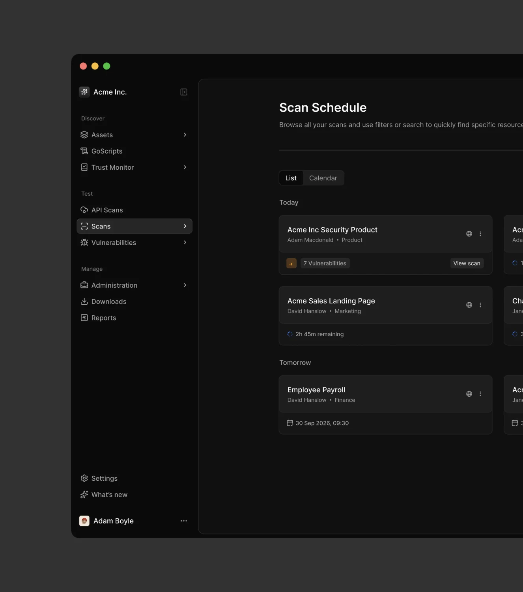Click the Downloads arrow icon
523x592 pixels.
click(84, 302)
